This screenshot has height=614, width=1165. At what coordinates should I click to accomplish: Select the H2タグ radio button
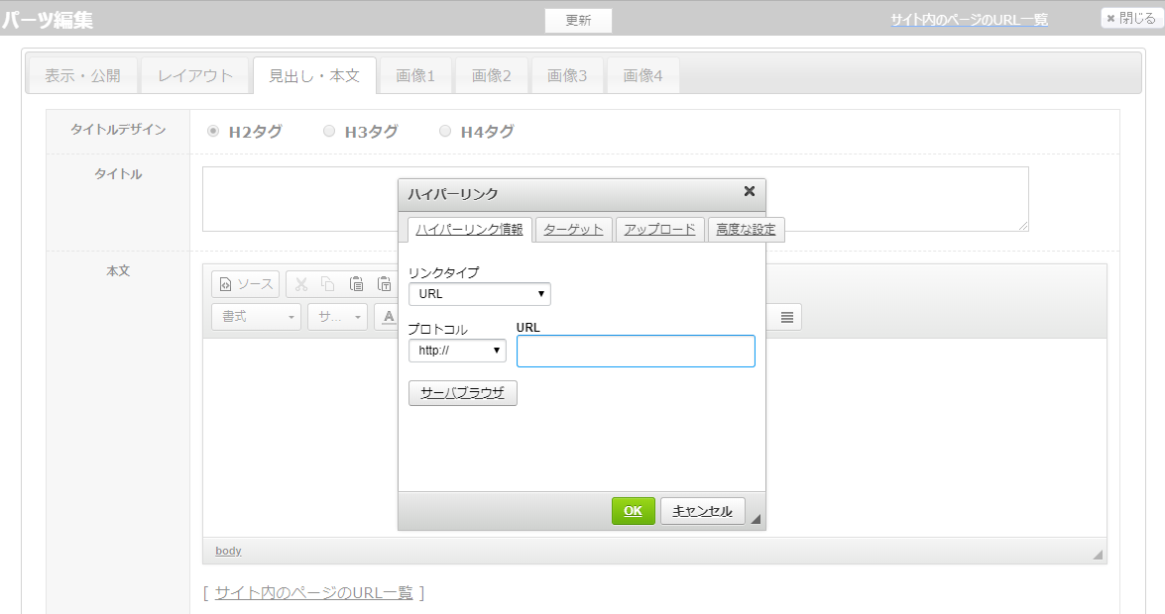pos(213,131)
